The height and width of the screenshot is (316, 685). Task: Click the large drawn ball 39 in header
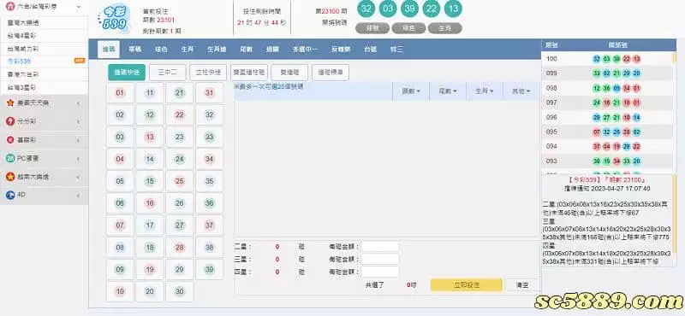410,9
